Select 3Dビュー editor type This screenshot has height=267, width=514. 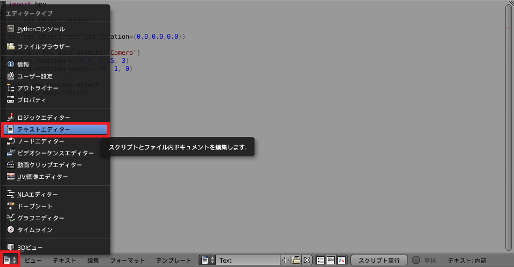point(56,247)
